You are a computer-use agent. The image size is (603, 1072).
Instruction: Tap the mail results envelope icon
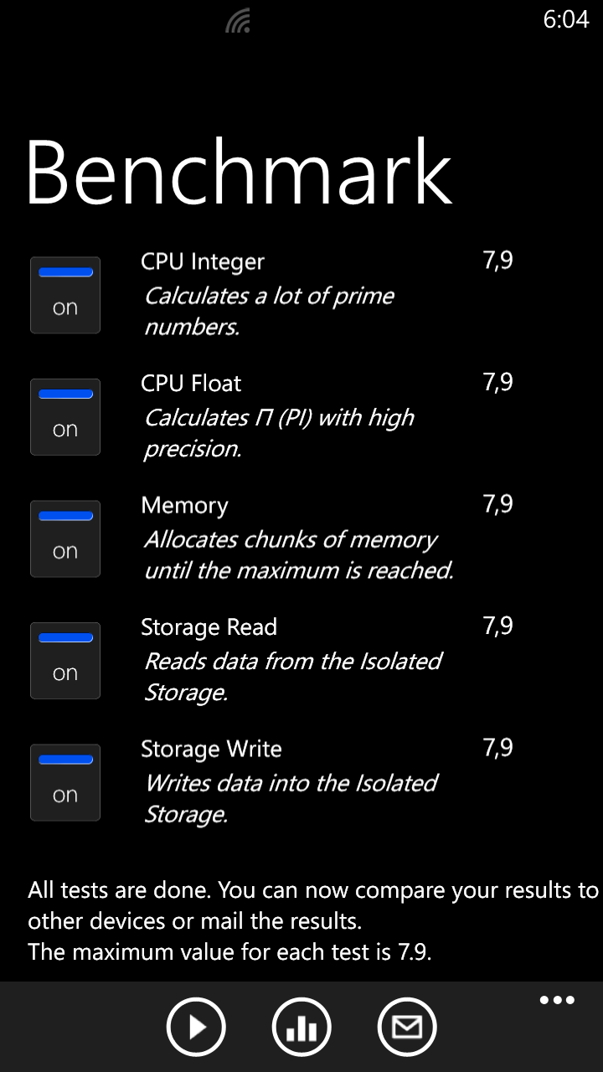pos(407,1027)
